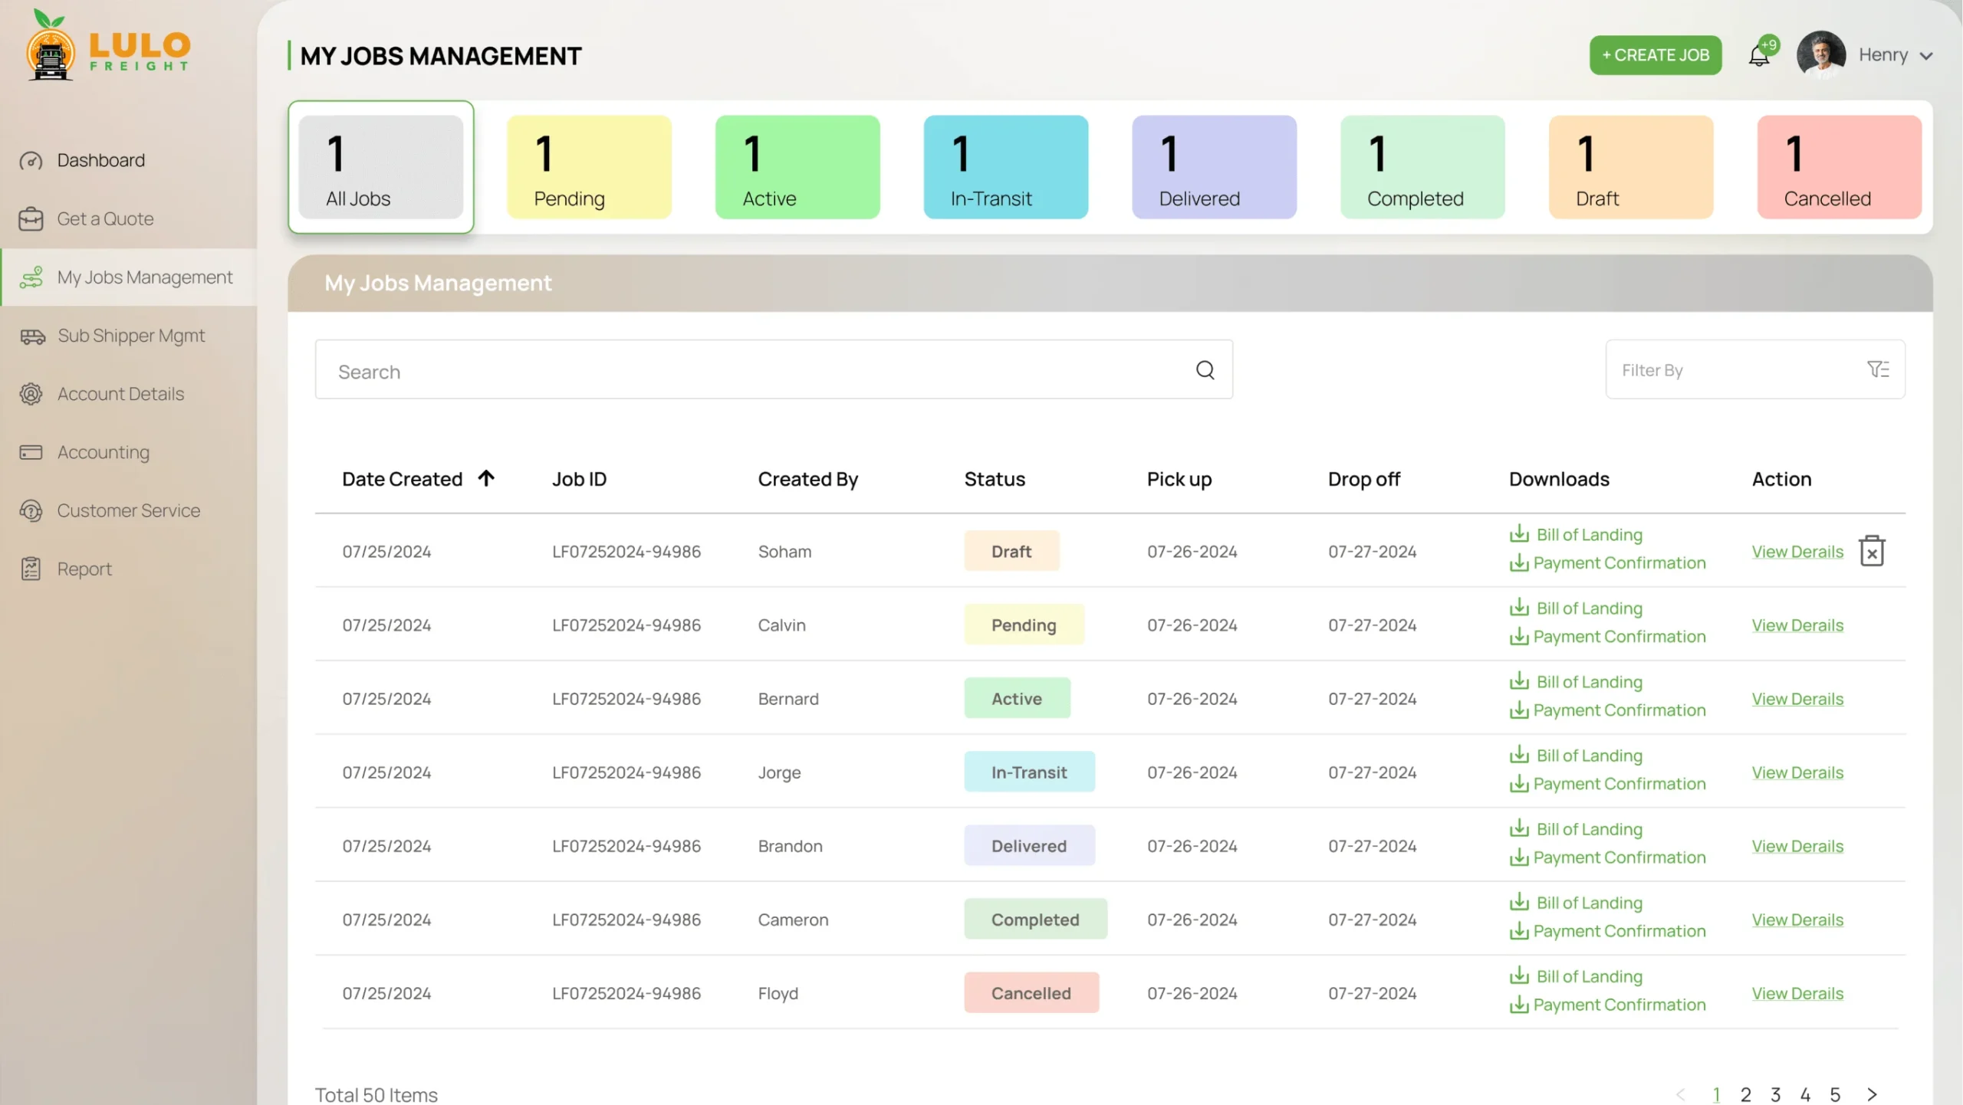Click the Customer Service headset icon
Screen dimensions: 1963x1105
tap(31, 510)
